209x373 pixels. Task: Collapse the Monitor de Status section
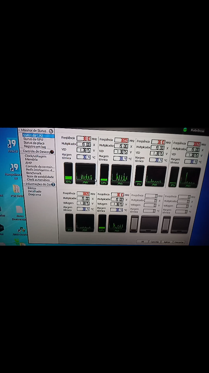[19, 130]
